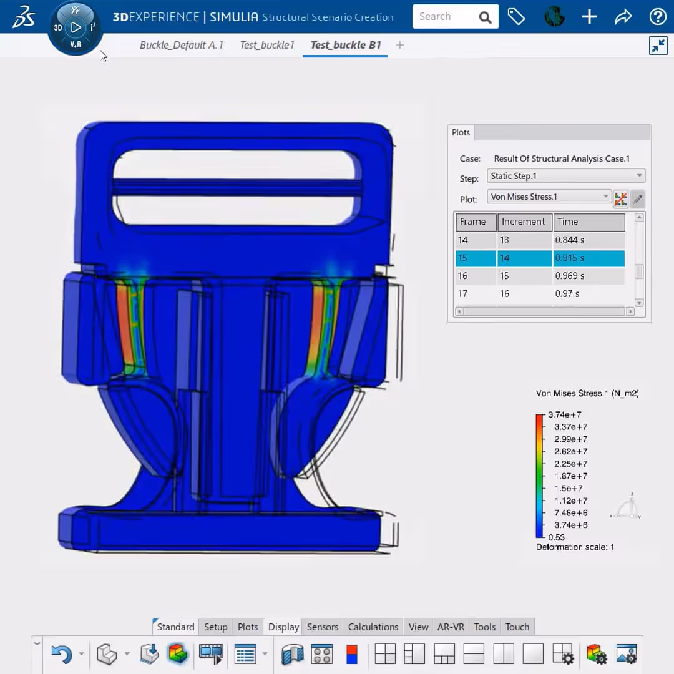Open the tag 6WTags icon
This screenshot has height=674, width=674.
(516, 17)
